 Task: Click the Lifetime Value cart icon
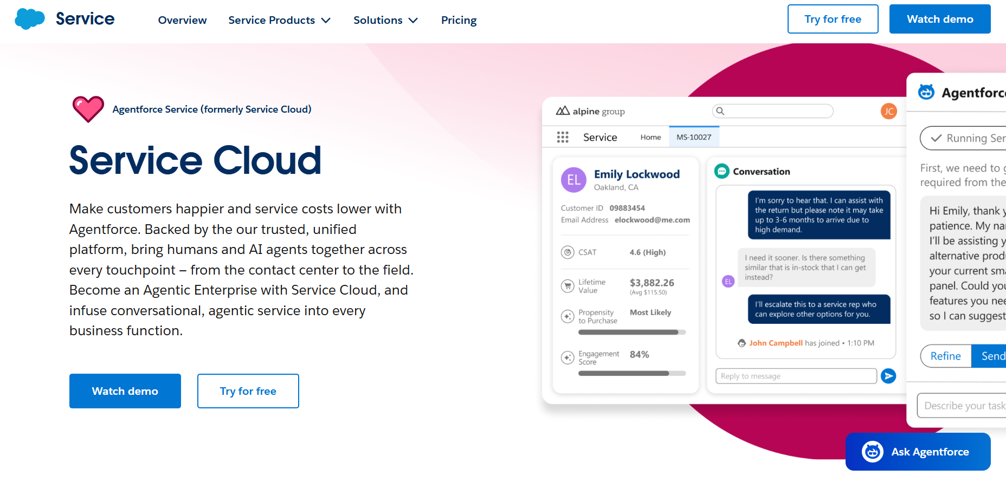[568, 286]
